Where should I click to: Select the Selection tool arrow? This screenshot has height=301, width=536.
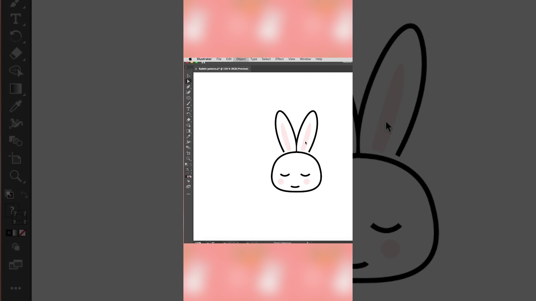point(188,76)
